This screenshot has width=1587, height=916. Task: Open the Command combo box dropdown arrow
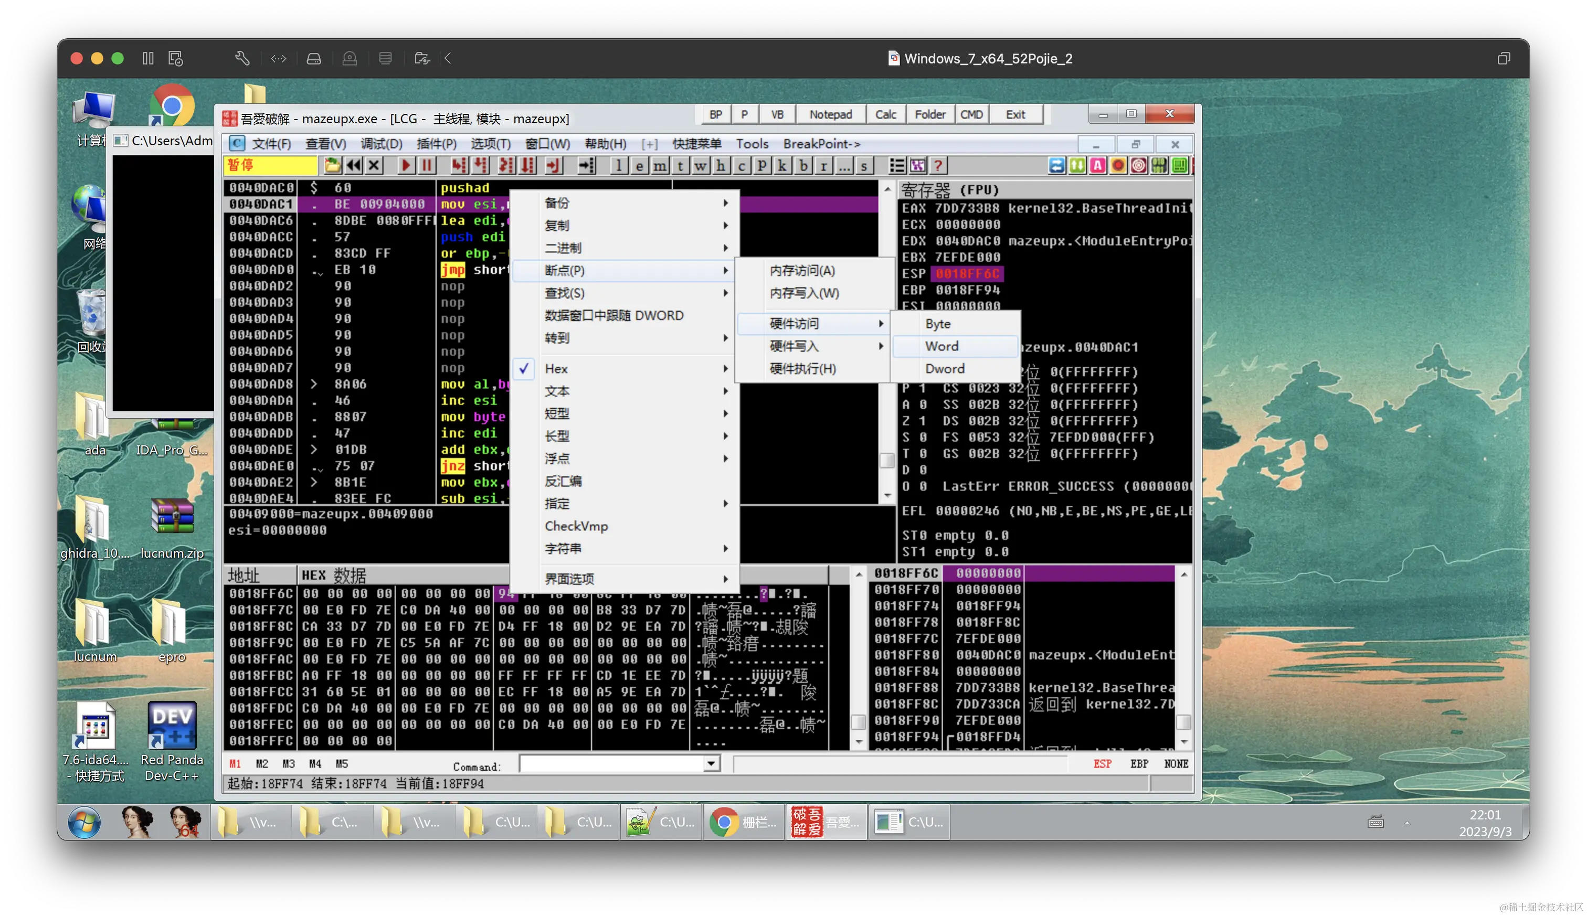(711, 764)
